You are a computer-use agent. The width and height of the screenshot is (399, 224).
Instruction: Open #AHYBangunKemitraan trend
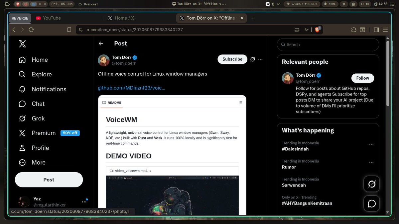(307, 203)
